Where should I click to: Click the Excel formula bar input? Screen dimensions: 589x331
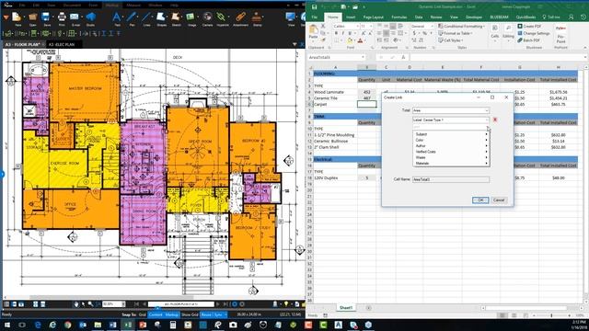[498, 57]
